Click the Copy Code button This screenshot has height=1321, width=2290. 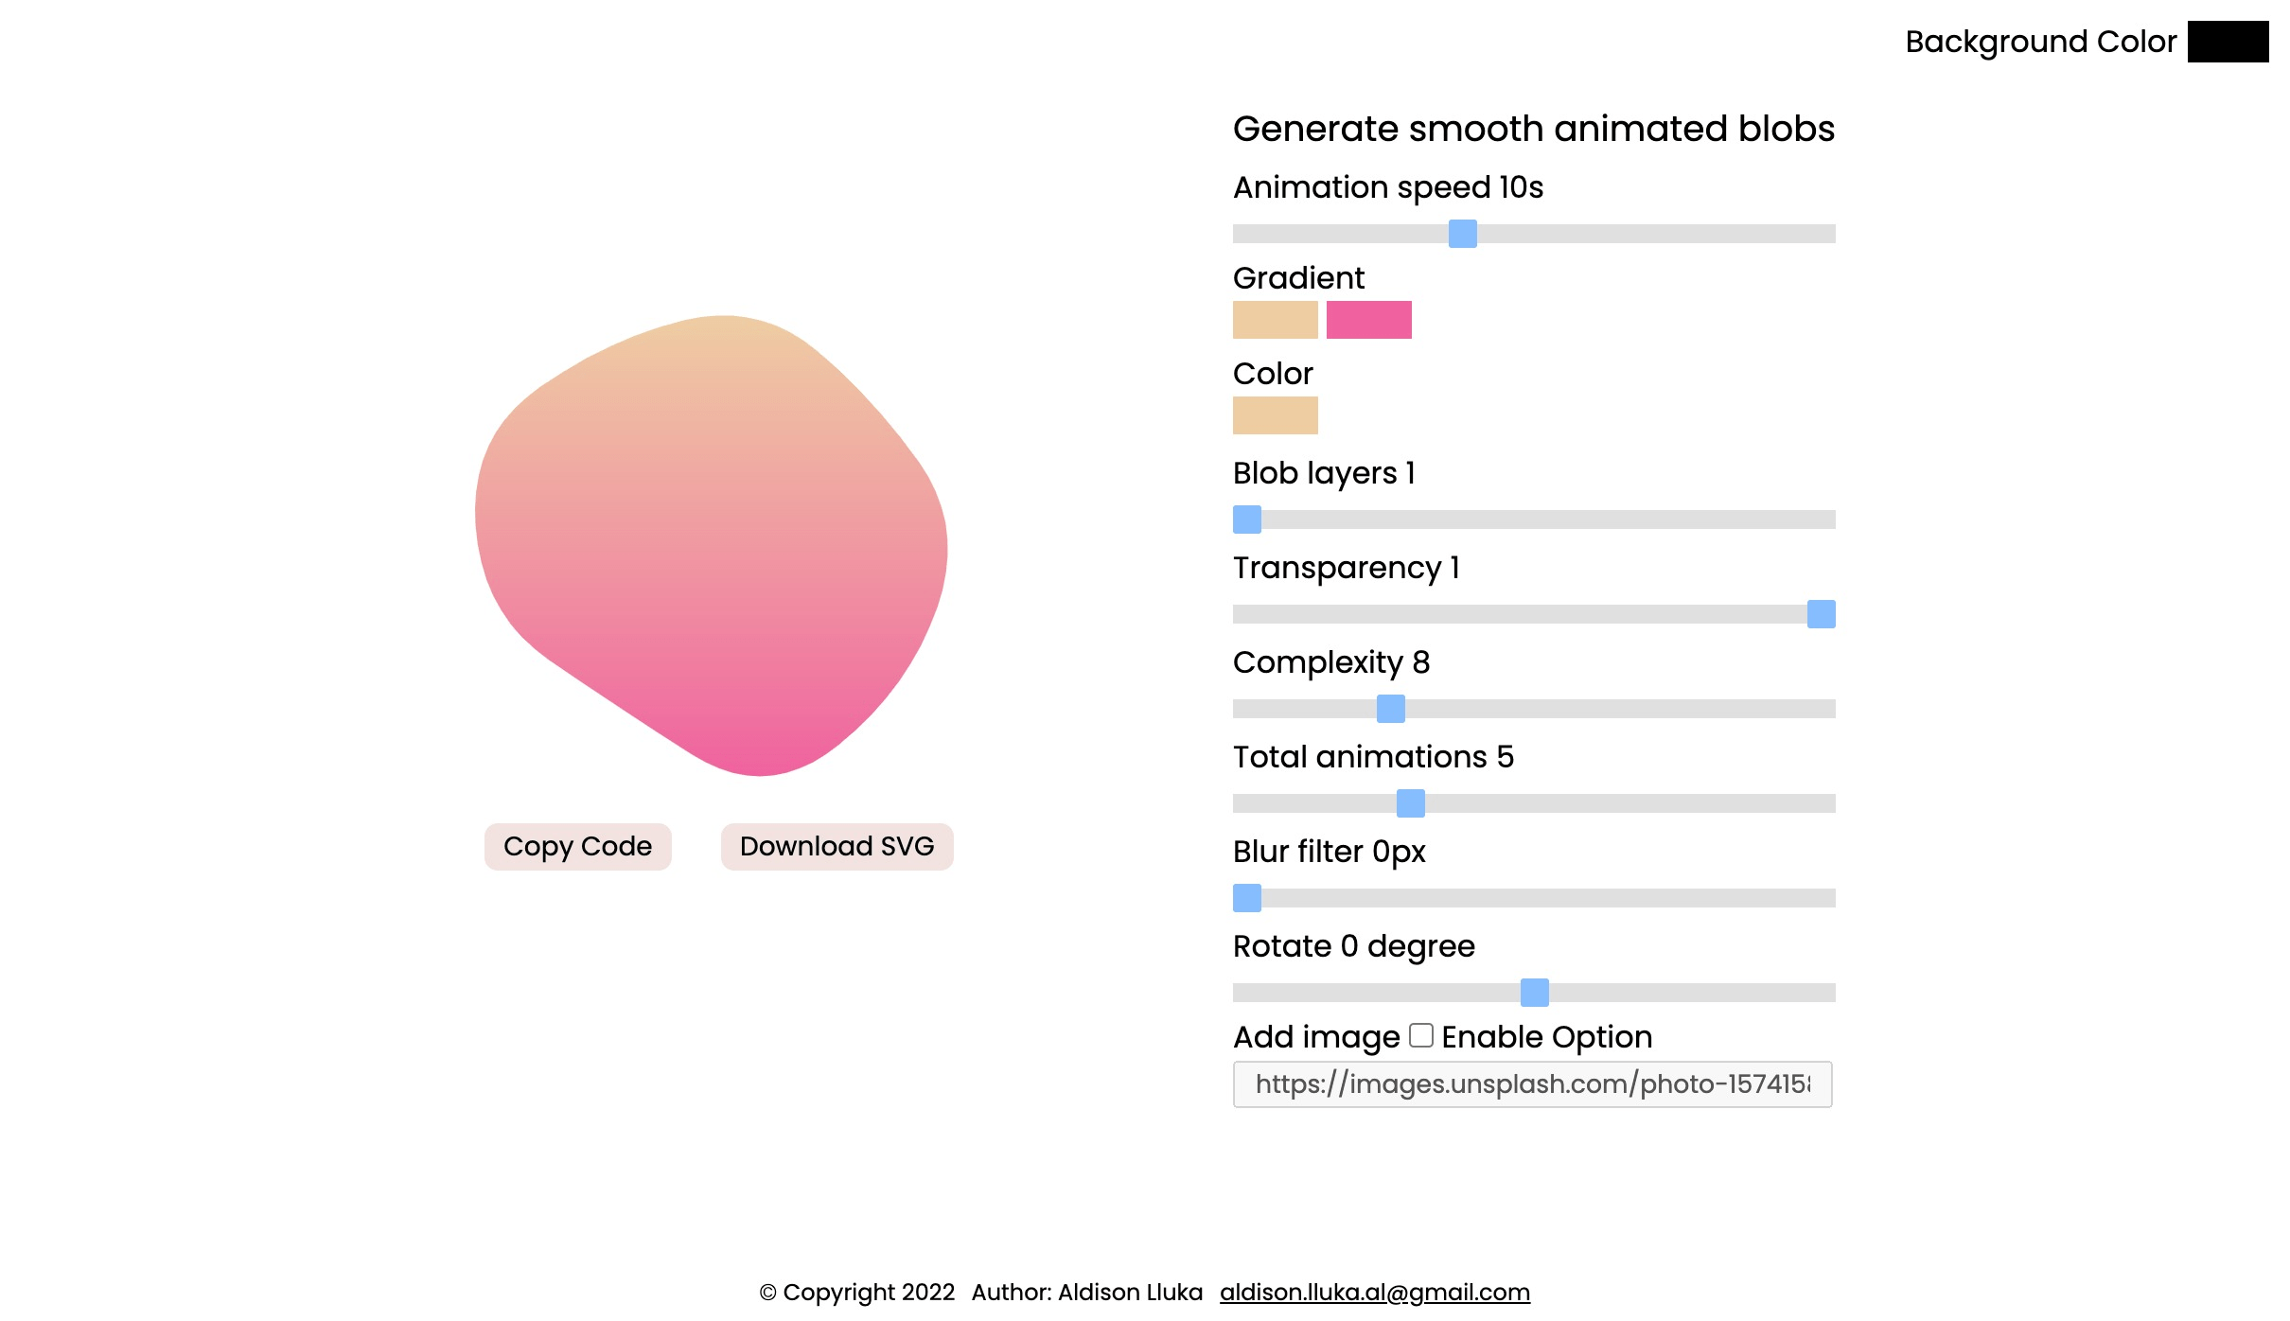[577, 846]
